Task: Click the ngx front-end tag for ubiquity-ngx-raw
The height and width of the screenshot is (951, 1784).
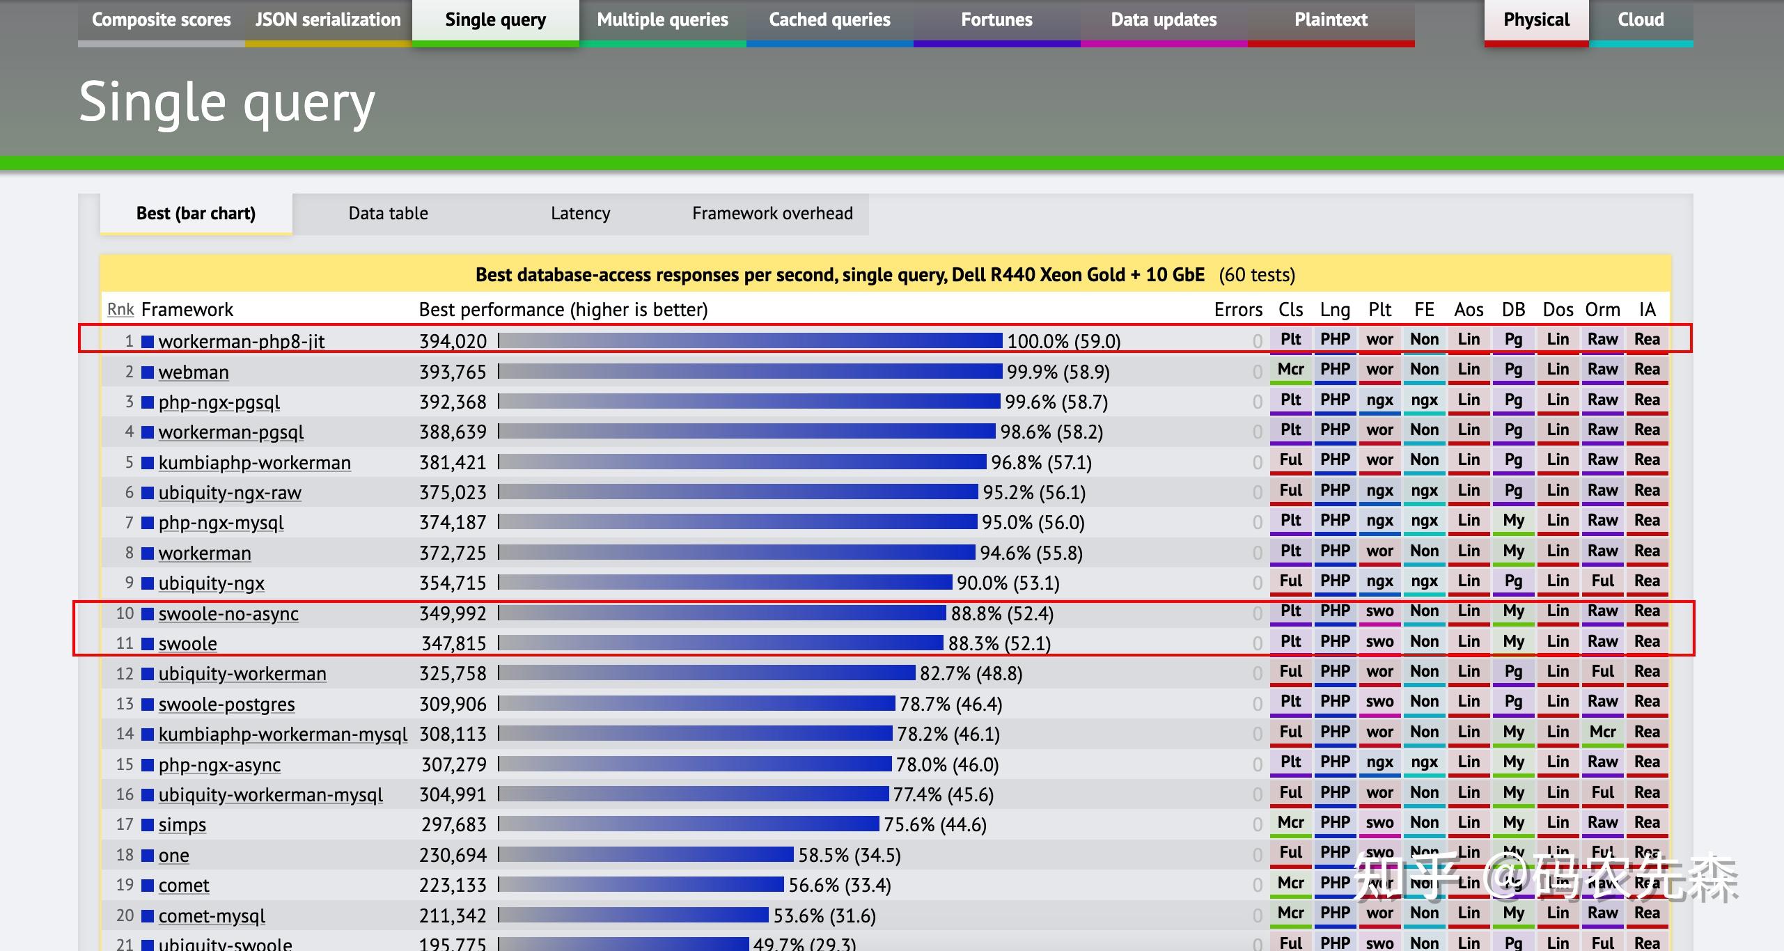Action: coord(1424,490)
